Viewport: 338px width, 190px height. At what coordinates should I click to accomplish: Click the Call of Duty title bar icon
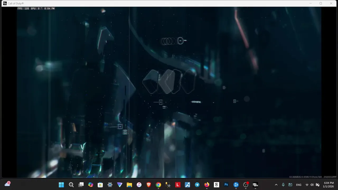pyautogui.click(x=5, y=3)
